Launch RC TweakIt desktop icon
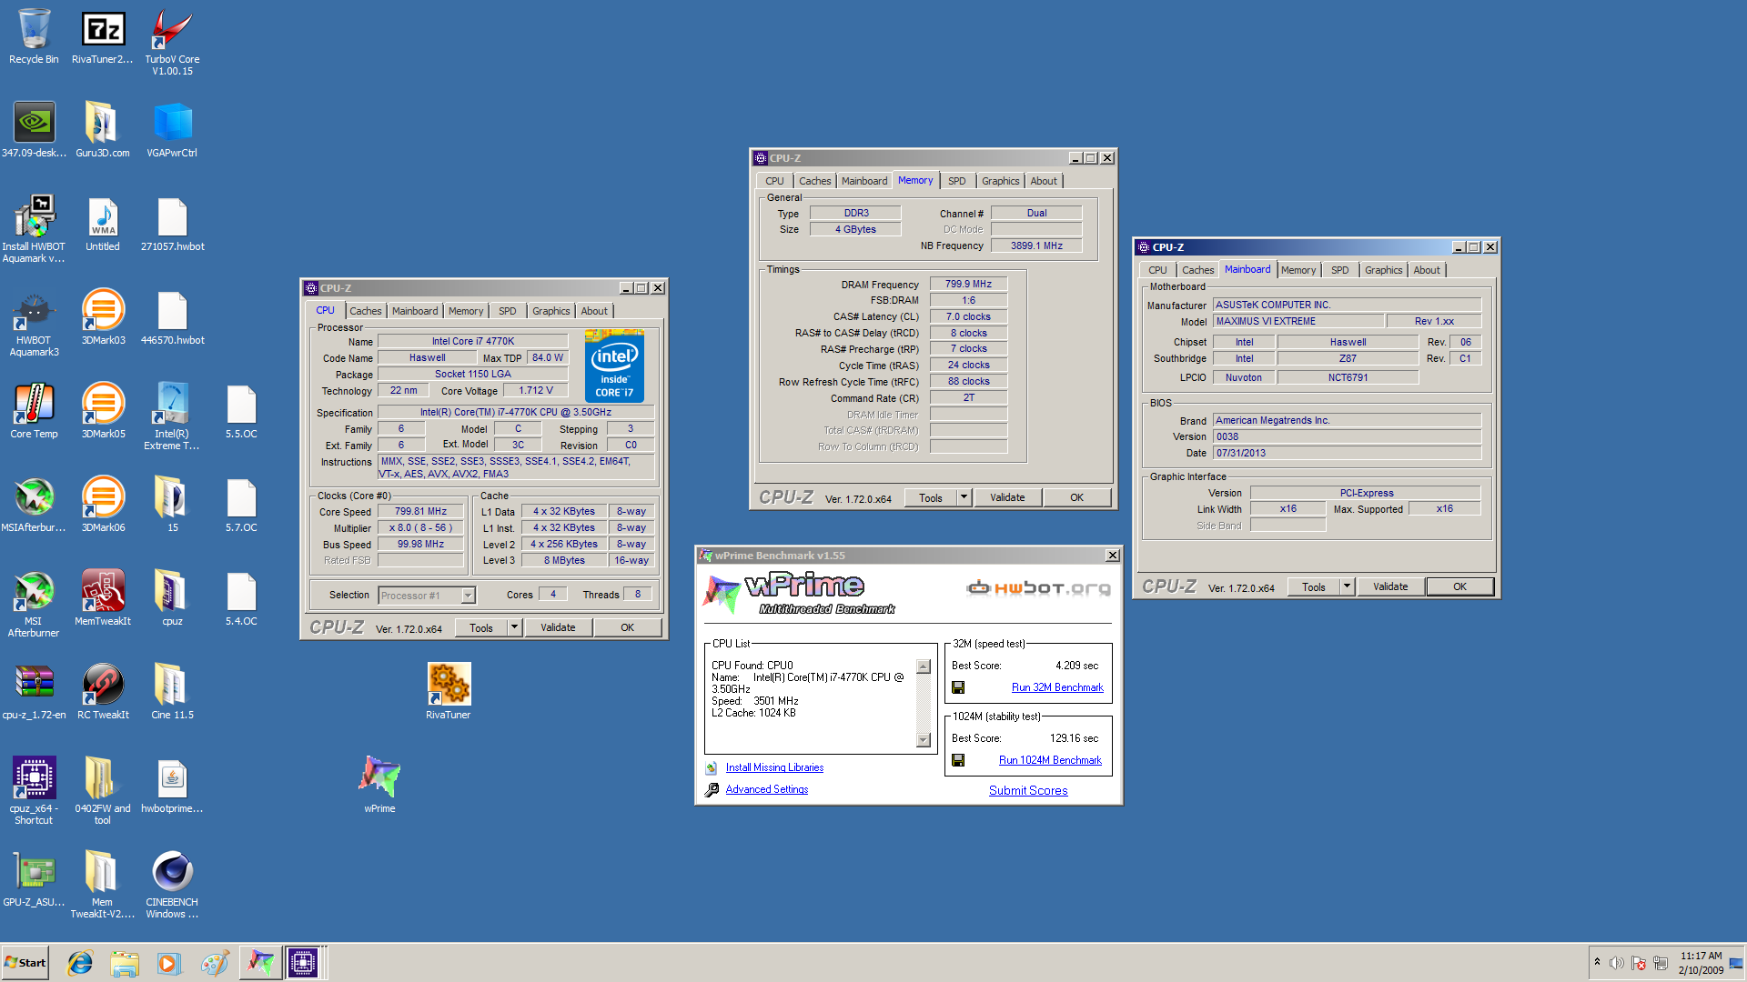Viewport: 1747px width, 982px height. click(x=103, y=692)
